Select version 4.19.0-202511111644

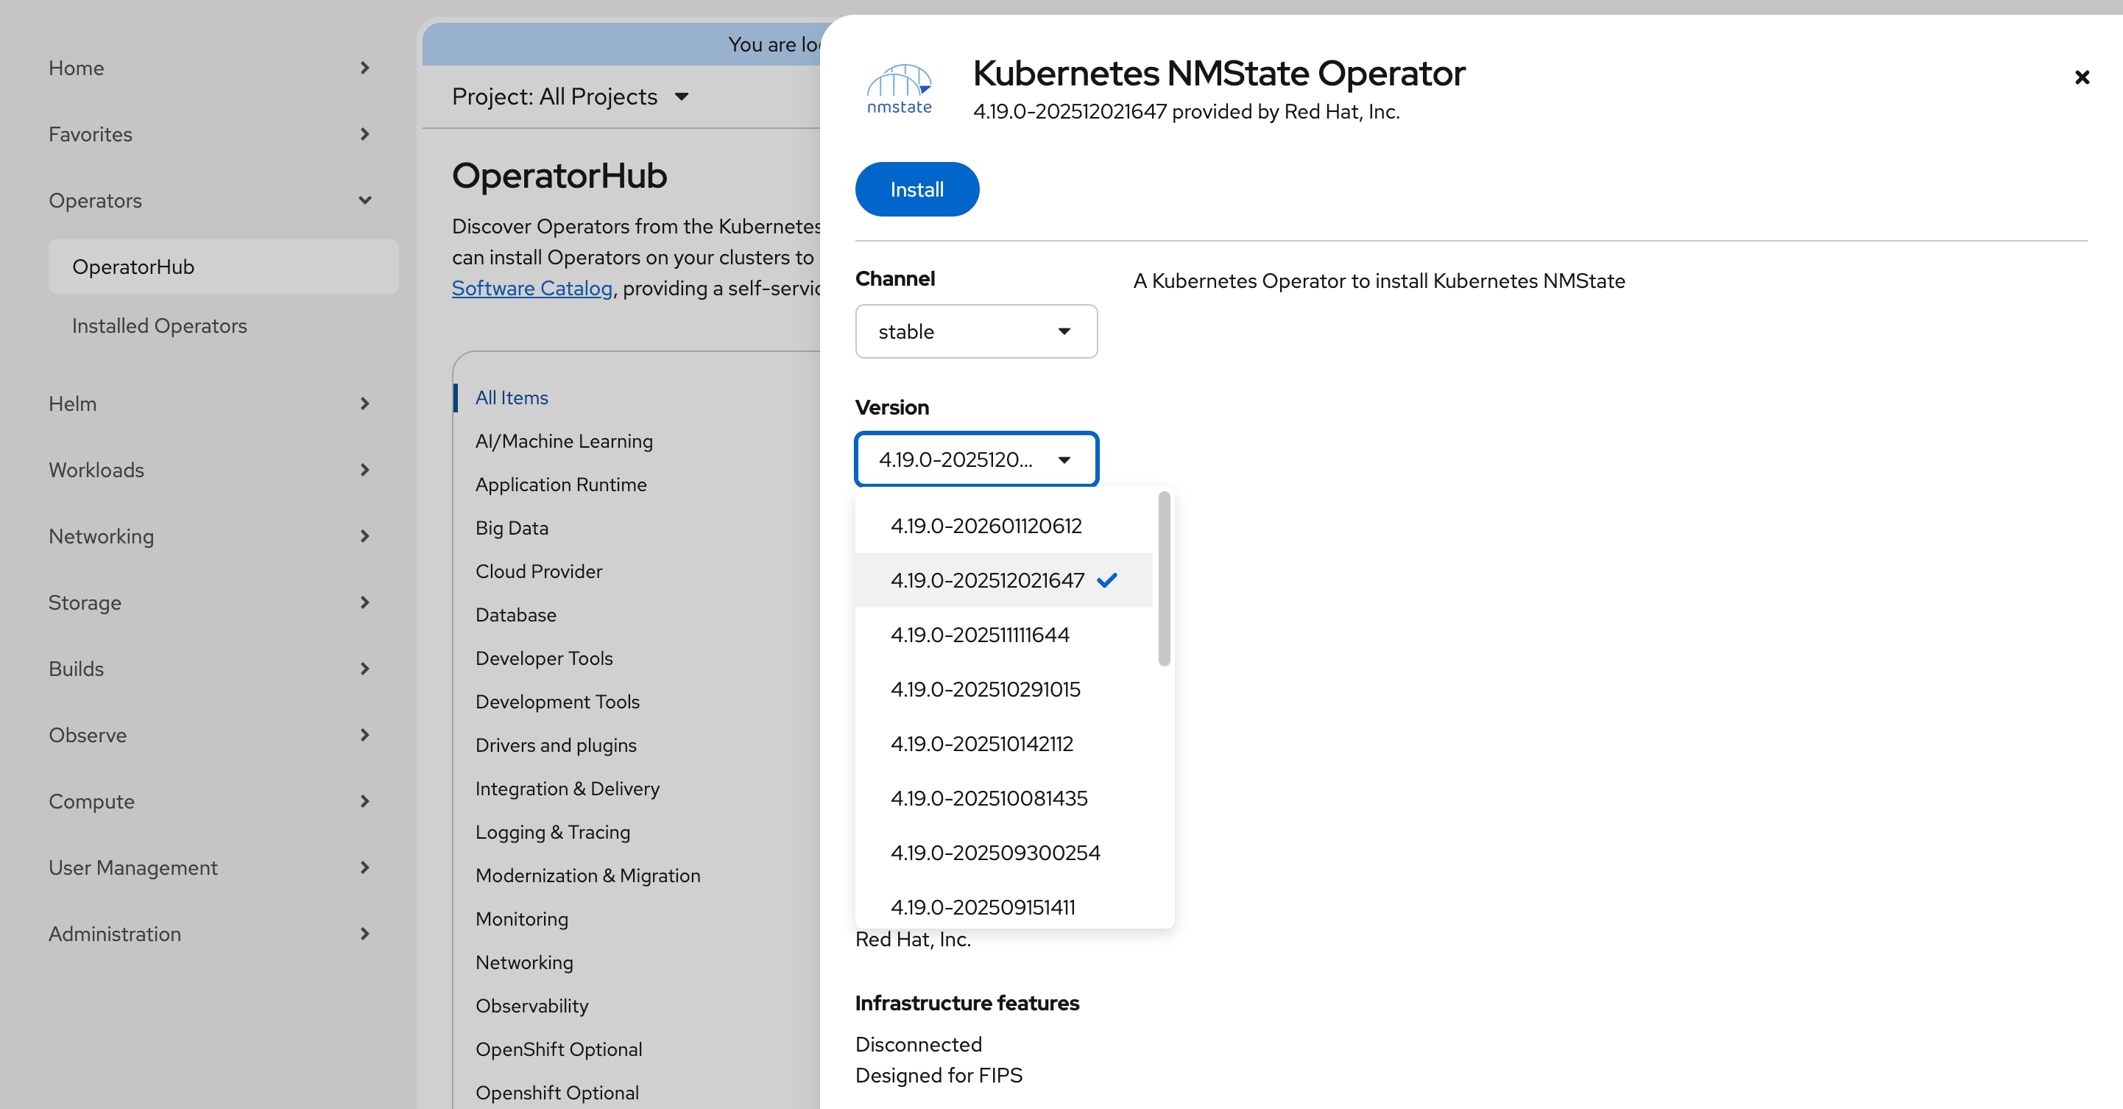click(1004, 635)
